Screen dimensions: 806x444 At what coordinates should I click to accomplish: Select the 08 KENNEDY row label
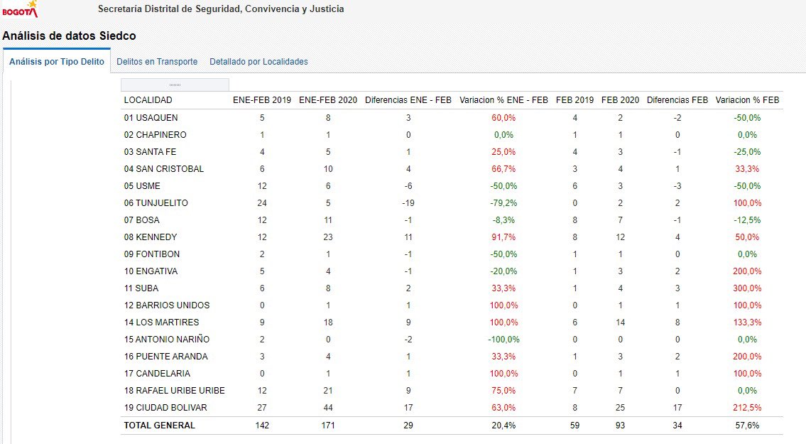(151, 237)
